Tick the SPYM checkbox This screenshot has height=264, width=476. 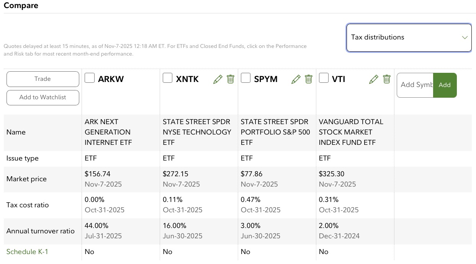tap(246, 78)
